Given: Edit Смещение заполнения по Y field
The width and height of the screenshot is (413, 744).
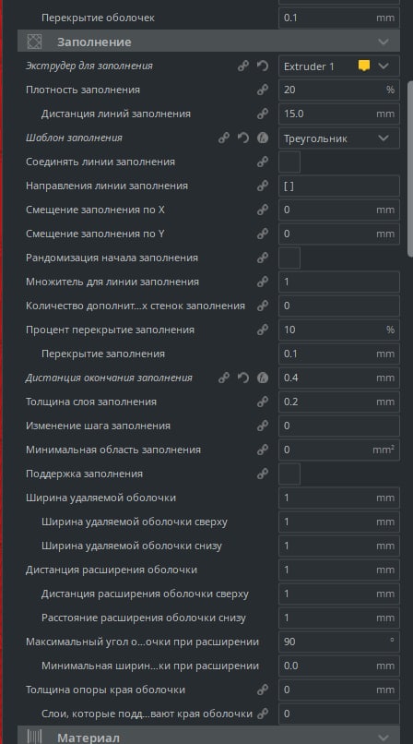Looking at the screenshot, I should pyautogui.click(x=339, y=234).
